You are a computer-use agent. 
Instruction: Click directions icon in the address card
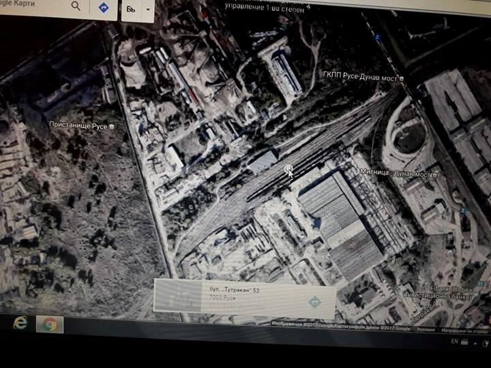point(314,301)
